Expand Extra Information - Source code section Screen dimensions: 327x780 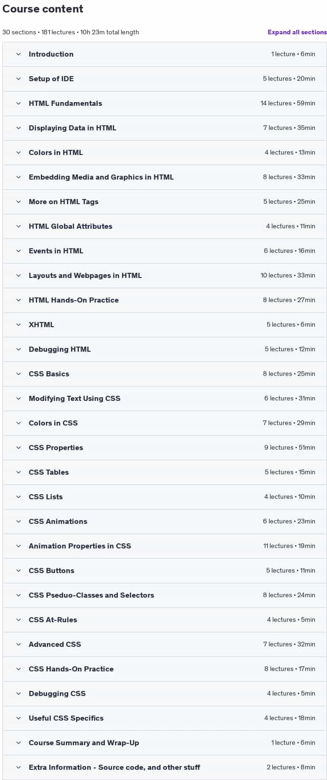(165, 767)
